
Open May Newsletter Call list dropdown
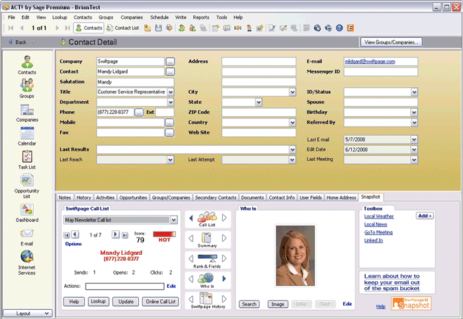pos(173,220)
